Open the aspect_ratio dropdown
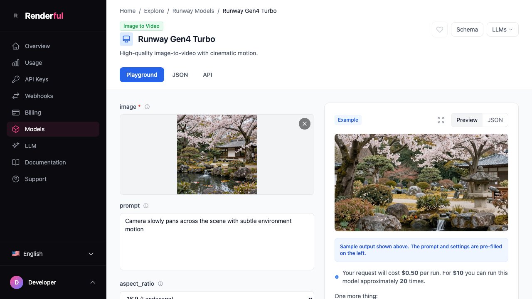The width and height of the screenshot is (532, 299). 217,297
